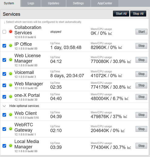The width and height of the screenshot is (150, 157).
Task: Start the Collaboration Services service
Action: (141, 32)
